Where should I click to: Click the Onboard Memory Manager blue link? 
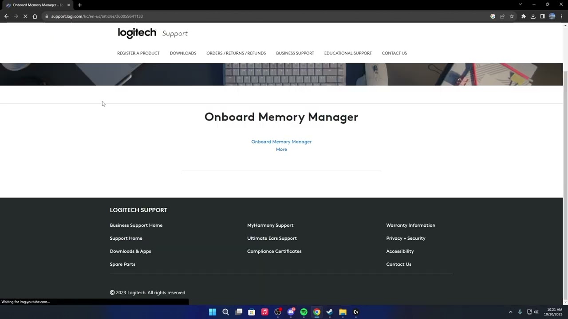click(x=281, y=142)
